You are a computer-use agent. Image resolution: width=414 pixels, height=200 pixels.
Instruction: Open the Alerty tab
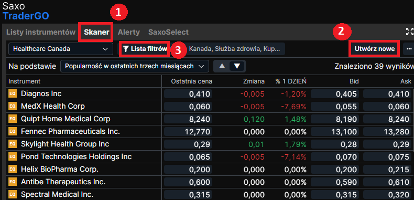click(128, 32)
